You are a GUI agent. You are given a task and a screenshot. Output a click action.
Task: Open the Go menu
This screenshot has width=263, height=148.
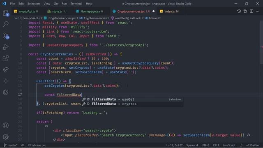coord(56,4)
